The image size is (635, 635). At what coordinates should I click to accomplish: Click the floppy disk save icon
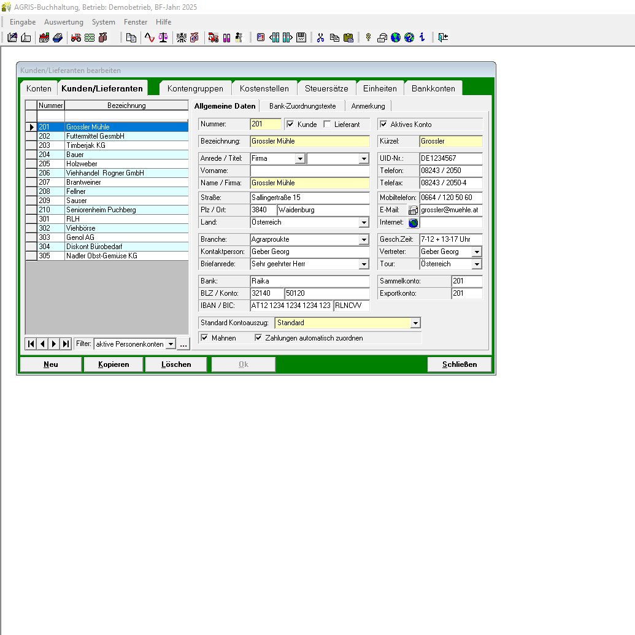pyautogui.click(x=301, y=37)
